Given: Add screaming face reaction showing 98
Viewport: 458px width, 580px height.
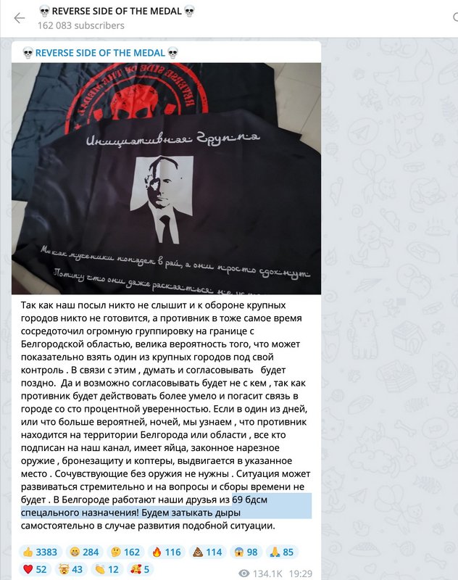Looking at the screenshot, I should (x=246, y=552).
